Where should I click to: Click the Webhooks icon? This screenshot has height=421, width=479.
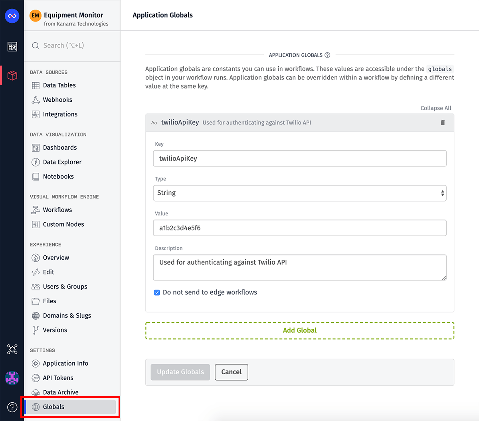tap(36, 100)
